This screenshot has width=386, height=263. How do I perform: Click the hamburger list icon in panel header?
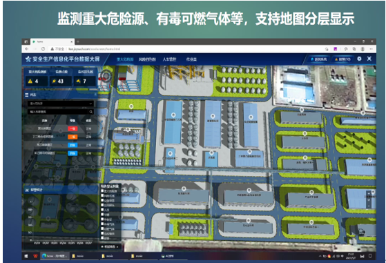point(27,95)
